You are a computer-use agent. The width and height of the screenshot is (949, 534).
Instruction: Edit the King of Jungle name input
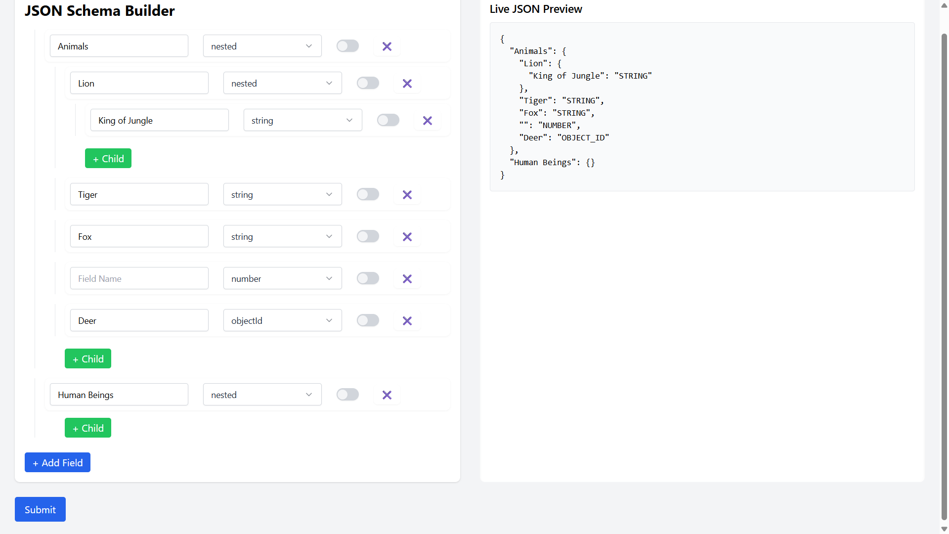click(x=160, y=120)
